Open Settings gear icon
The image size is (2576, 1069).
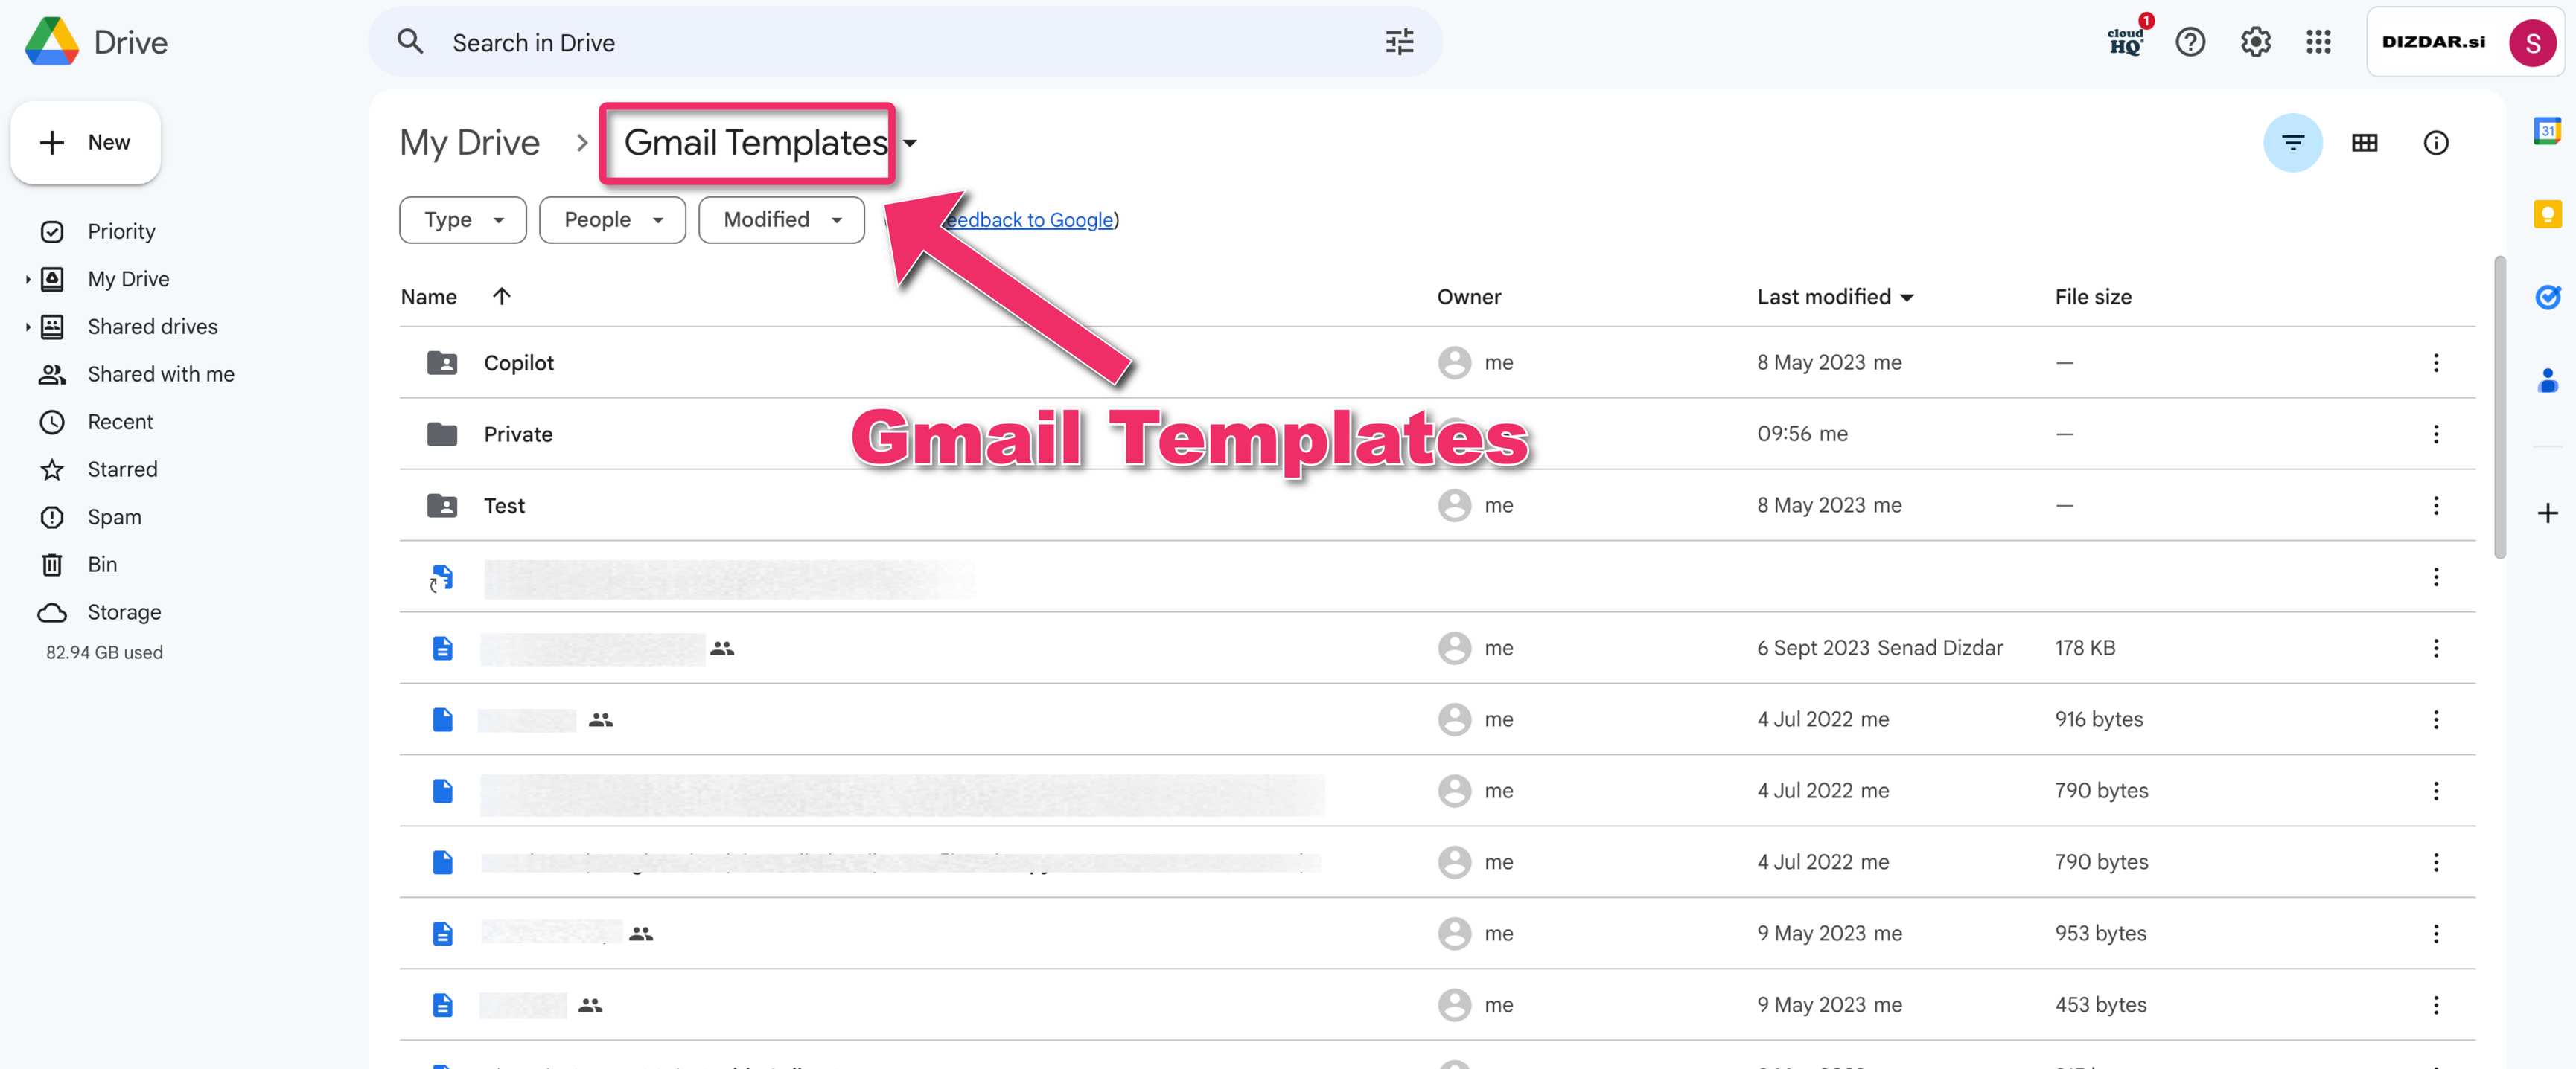[2255, 42]
